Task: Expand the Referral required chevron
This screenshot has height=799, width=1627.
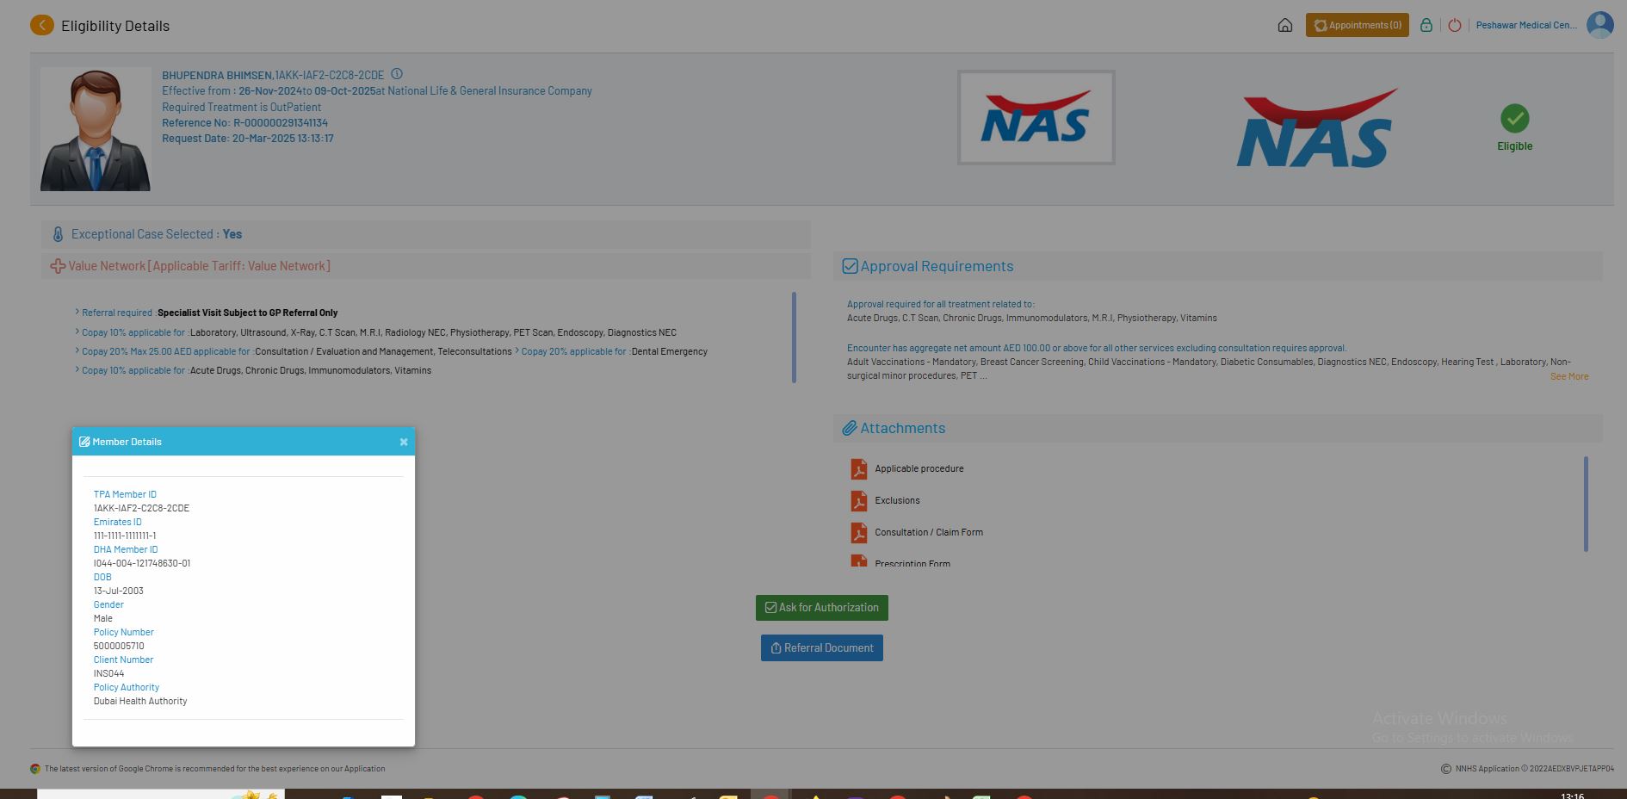Action: click(77, 313)
